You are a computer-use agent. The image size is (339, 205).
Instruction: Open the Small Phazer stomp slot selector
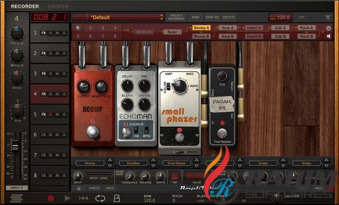[x=177, y=163]
